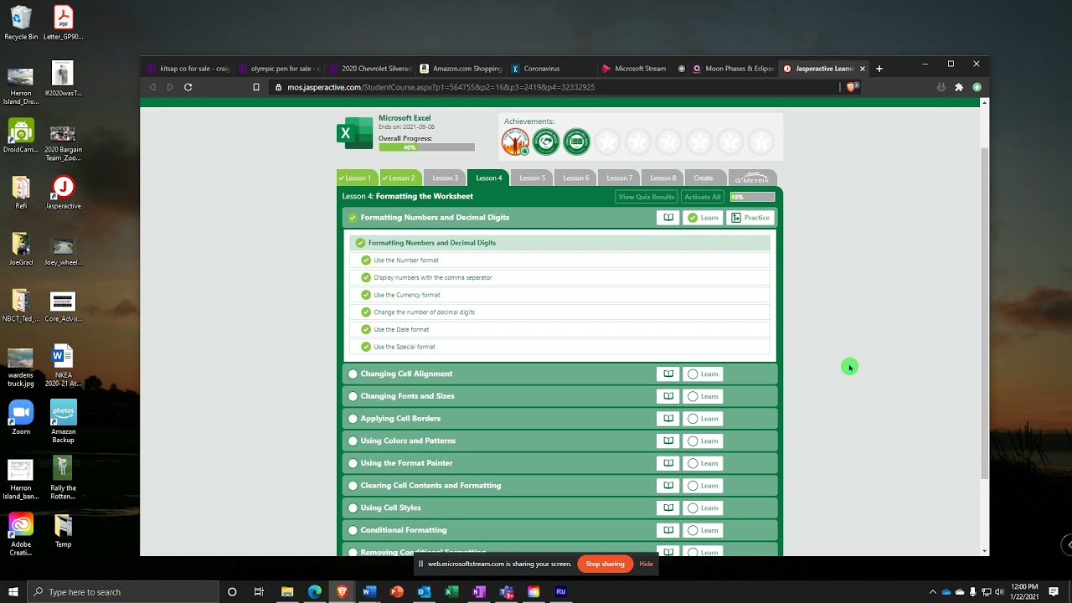This screenshot has height=603, width=1072.
Task: Open the Recycle Bin on the desktop
Action: (x=21, y=23)
